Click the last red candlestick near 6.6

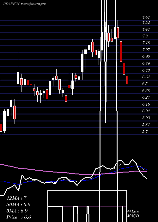[127, 80]
